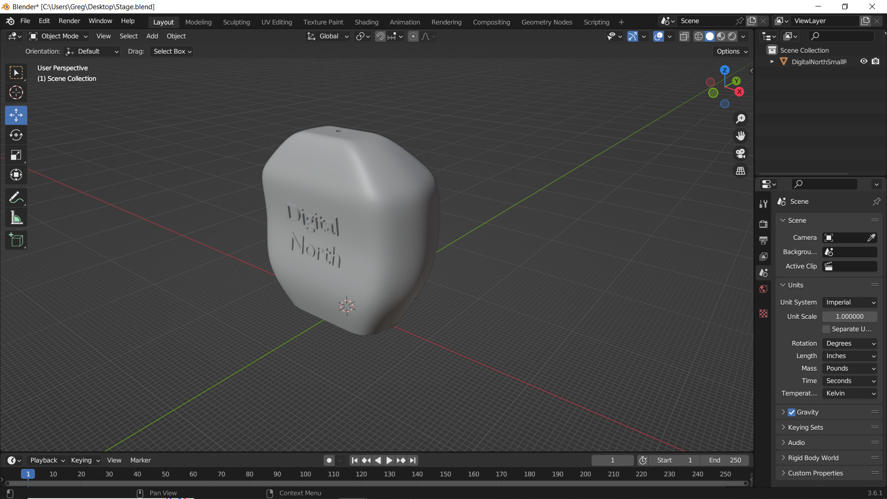This screenshot has width=887, height=499.
Task: Switch to the Modeling workspace tab
Action: coord(198,22)
